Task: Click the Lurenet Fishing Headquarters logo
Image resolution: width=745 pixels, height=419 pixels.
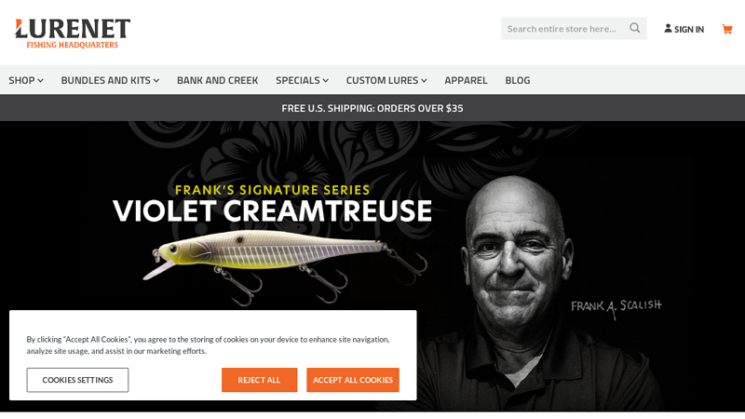Action: [x=73, y=34]
